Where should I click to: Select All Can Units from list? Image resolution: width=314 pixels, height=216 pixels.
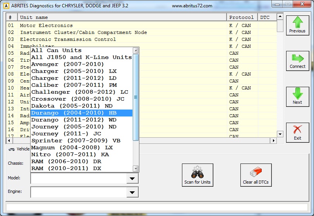[x=82, y=50]
